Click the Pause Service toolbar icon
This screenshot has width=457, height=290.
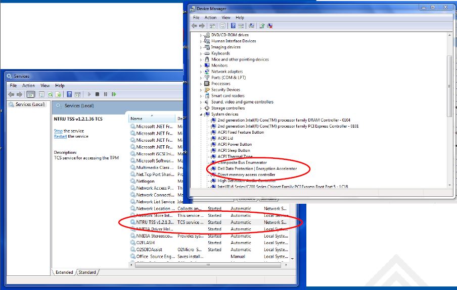[x=105, y=94]
